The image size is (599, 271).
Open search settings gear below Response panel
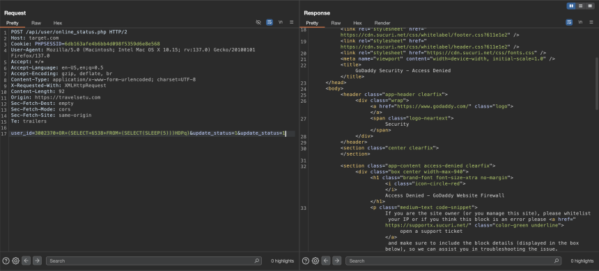pyautogui.click(x=315, y=261)
